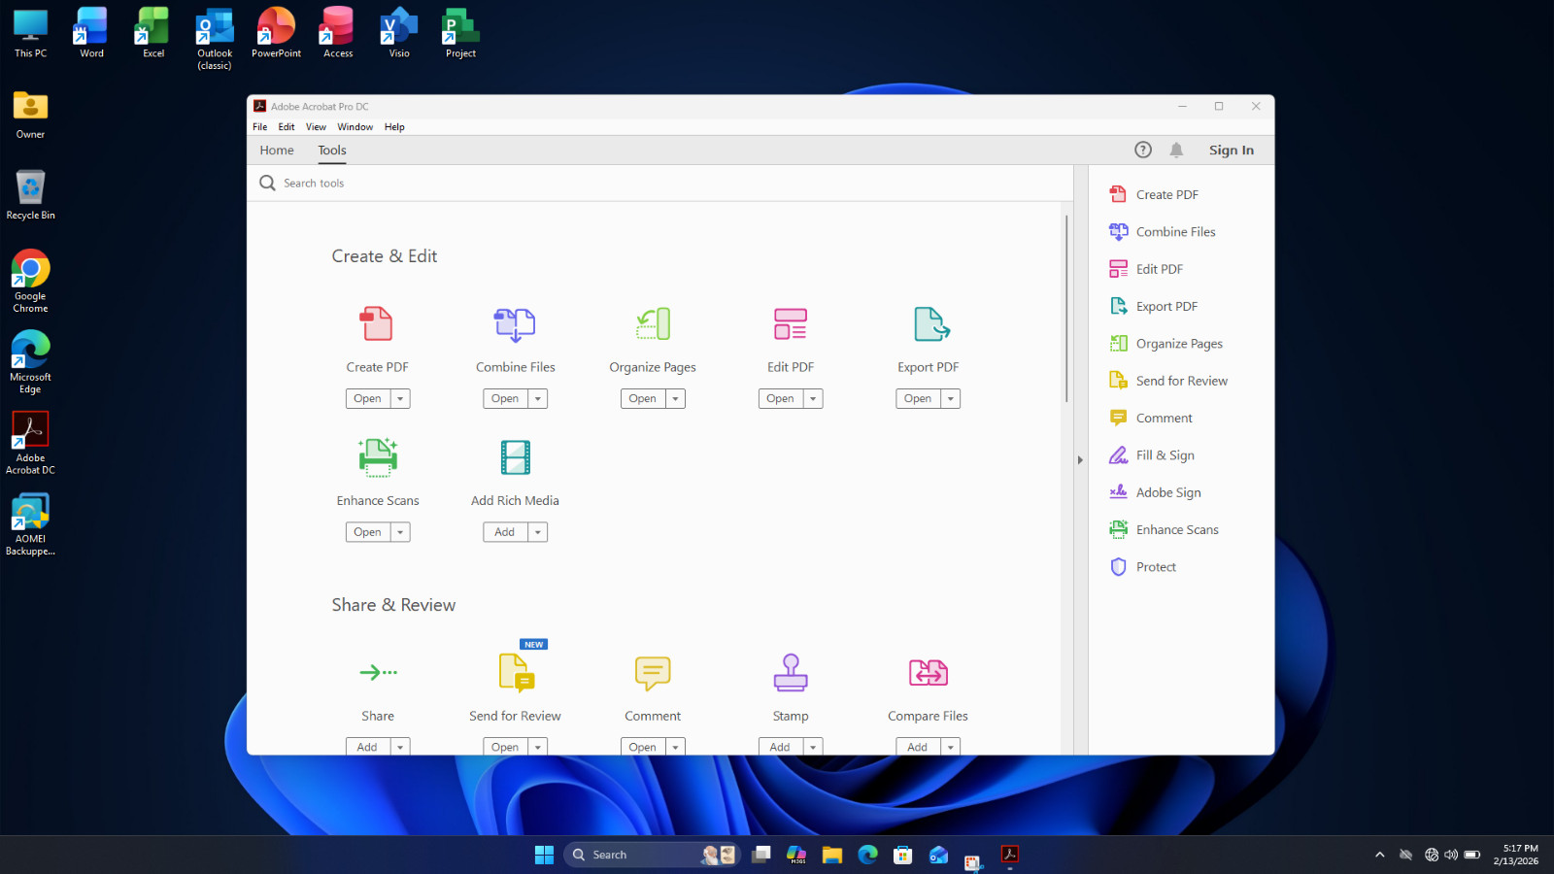
Task: Click the Send for Review tool icon
Action: (517, 672)
